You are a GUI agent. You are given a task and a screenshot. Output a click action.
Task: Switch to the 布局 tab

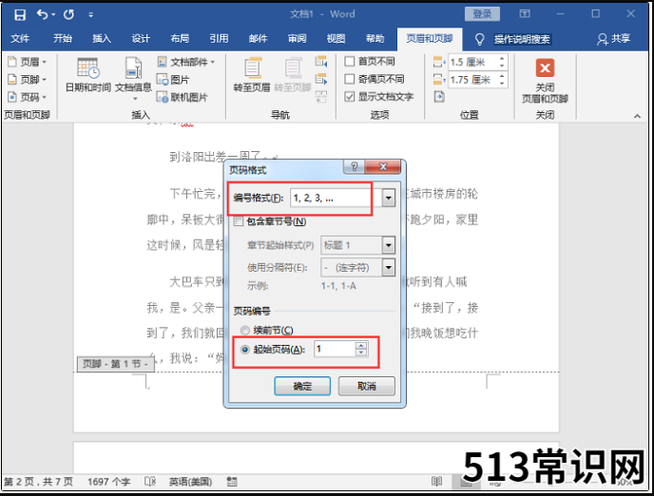click(x=180, y=39)
